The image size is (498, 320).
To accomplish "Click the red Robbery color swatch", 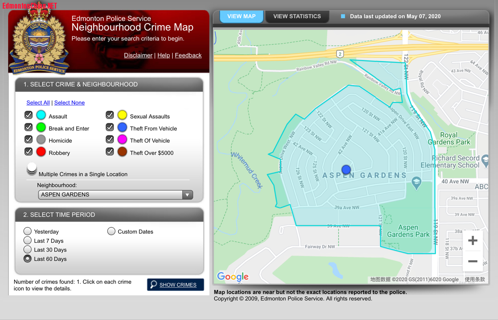I will [41, 152].
